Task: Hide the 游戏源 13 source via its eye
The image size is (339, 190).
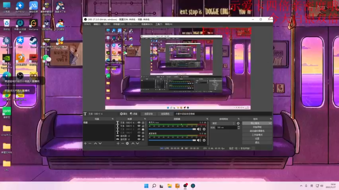Action: [x=139, y=136]
